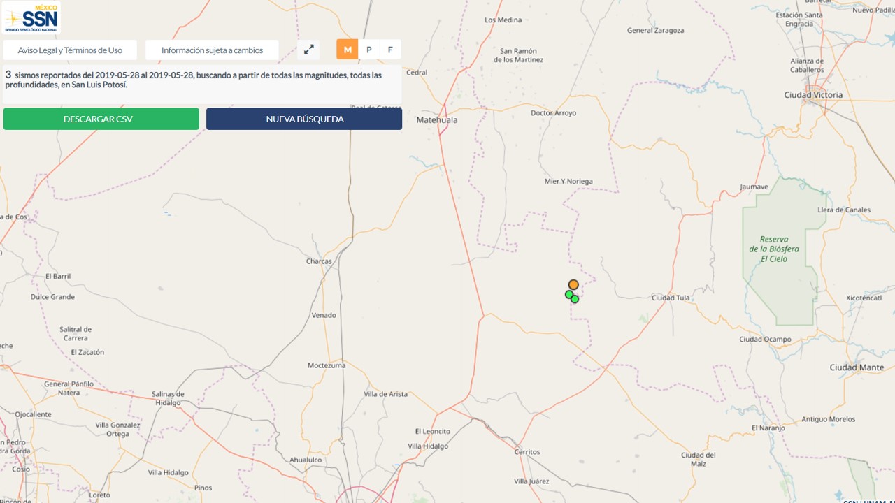Click the Ciudad Victoria label on map
Screen dimensions: 895x503
[813, 95]
